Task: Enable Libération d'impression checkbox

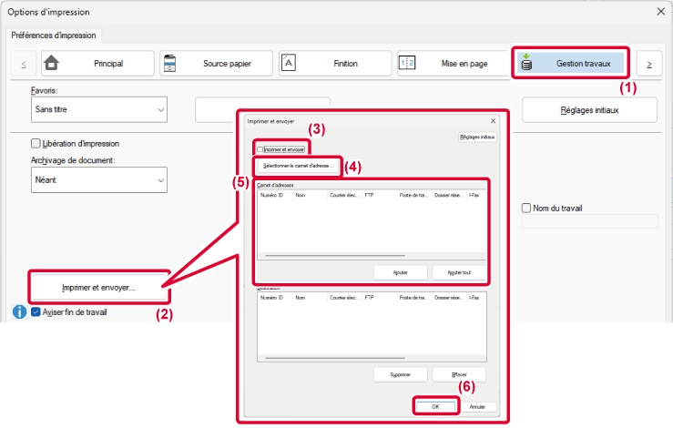Action: [36, 143]
